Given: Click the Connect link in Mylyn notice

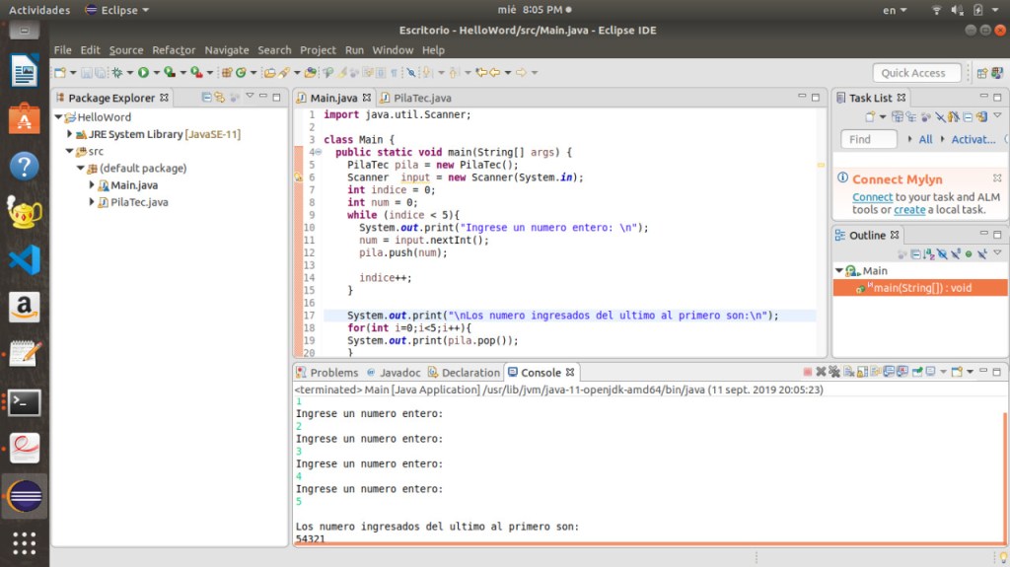Looking at the screenshot, I should point(872,197).
